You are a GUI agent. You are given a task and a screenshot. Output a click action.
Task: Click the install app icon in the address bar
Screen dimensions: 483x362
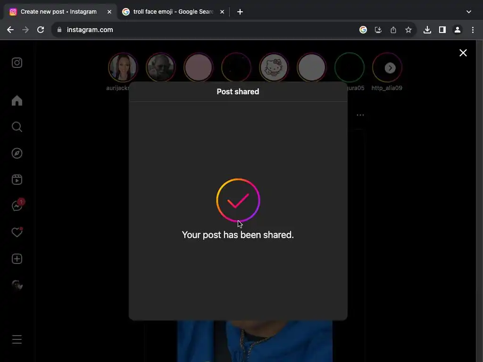[x=378, y=30]
